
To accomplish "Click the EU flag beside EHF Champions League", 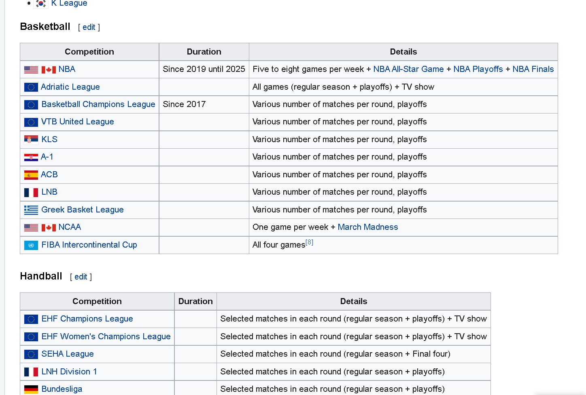I will [x=31, y=319].
